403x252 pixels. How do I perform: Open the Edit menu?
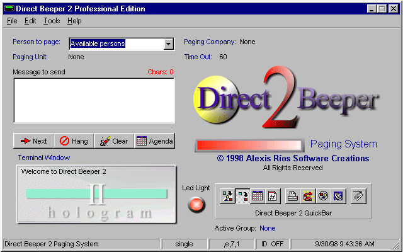(x=30, y=21)
